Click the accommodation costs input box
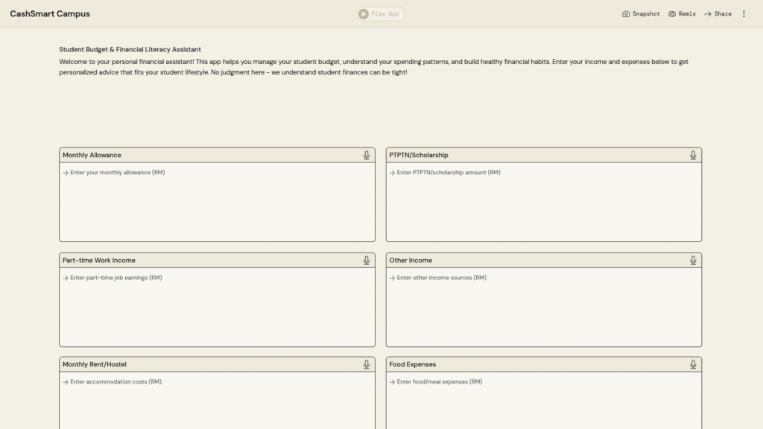 point(217,401)
